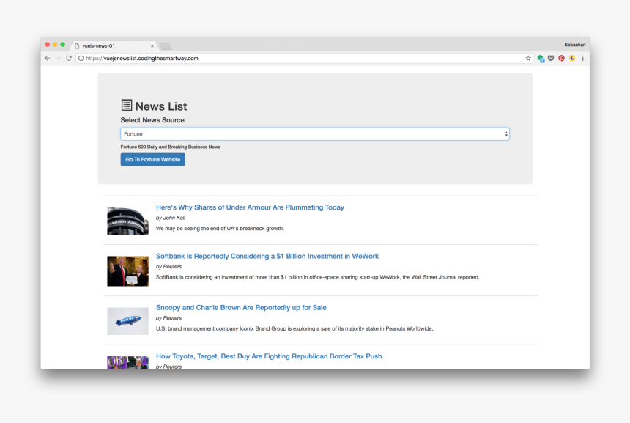Click the Go To Fortune Website button

pos(152,160)
